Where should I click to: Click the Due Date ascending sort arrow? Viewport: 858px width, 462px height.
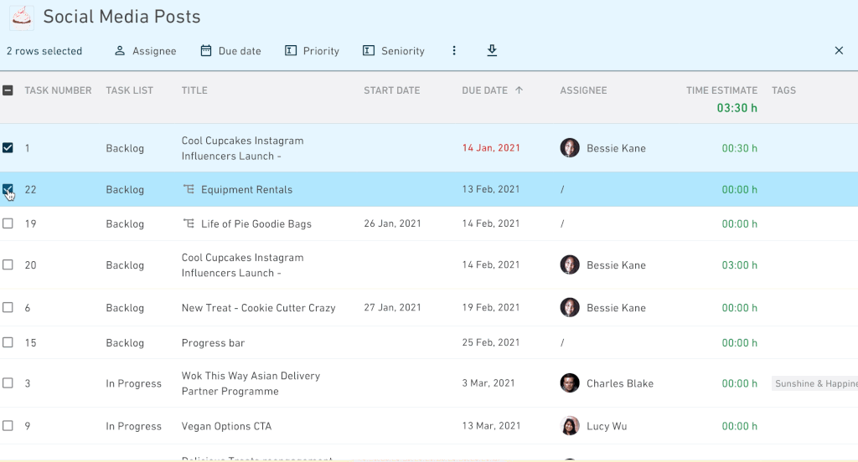[x=519, y=90]
